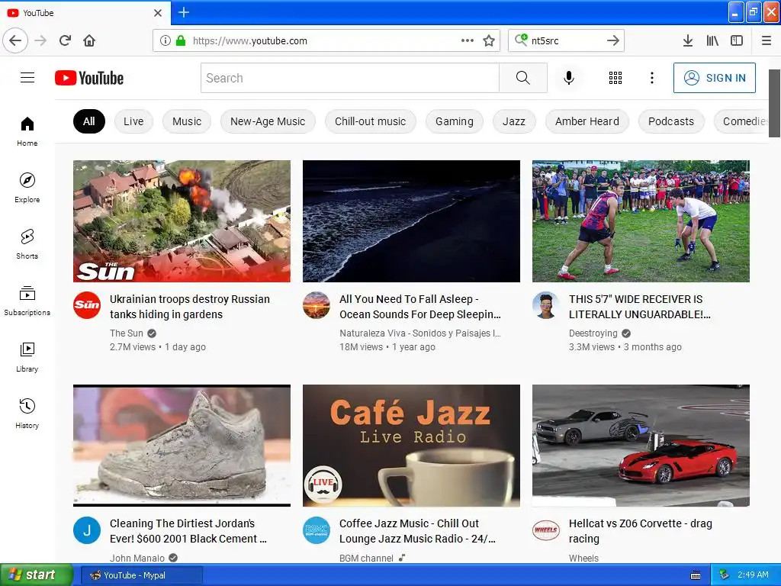This screenshot has width=781, height=586.
Task: Click the nt5src browser search box
Action: tap(566, 40)
